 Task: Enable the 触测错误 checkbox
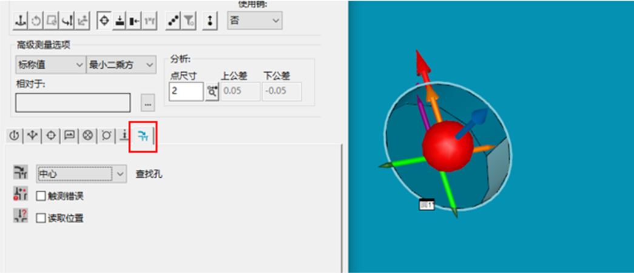[41, 196]
